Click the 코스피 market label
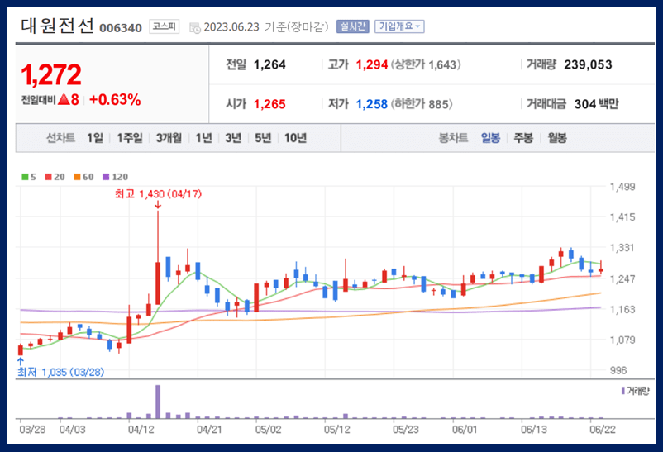The image size is (663, 452). [x=164, y=26]
